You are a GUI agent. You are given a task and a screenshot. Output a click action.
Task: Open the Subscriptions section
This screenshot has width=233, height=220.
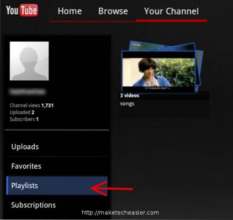click(x=57, y=205)
